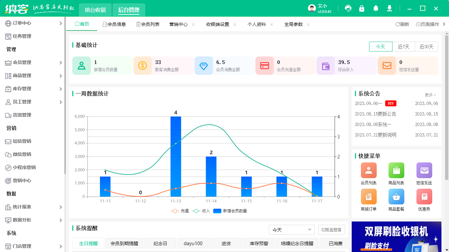Click the customer service headset icon
This screenshot has height=252, width=449.
pyautogui.click(x=348, y=9)
